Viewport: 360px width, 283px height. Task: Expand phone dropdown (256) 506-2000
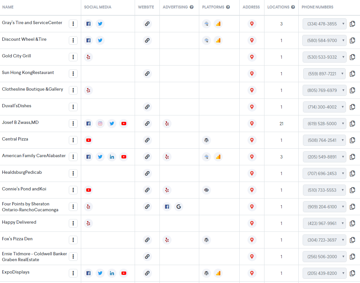324,257
